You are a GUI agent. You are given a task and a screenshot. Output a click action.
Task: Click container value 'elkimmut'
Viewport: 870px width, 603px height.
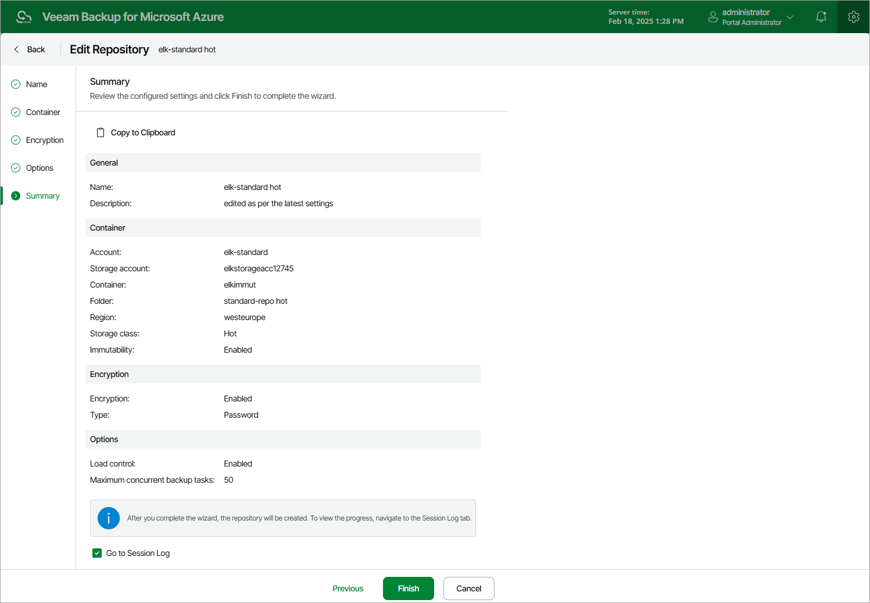pos(239,285)
